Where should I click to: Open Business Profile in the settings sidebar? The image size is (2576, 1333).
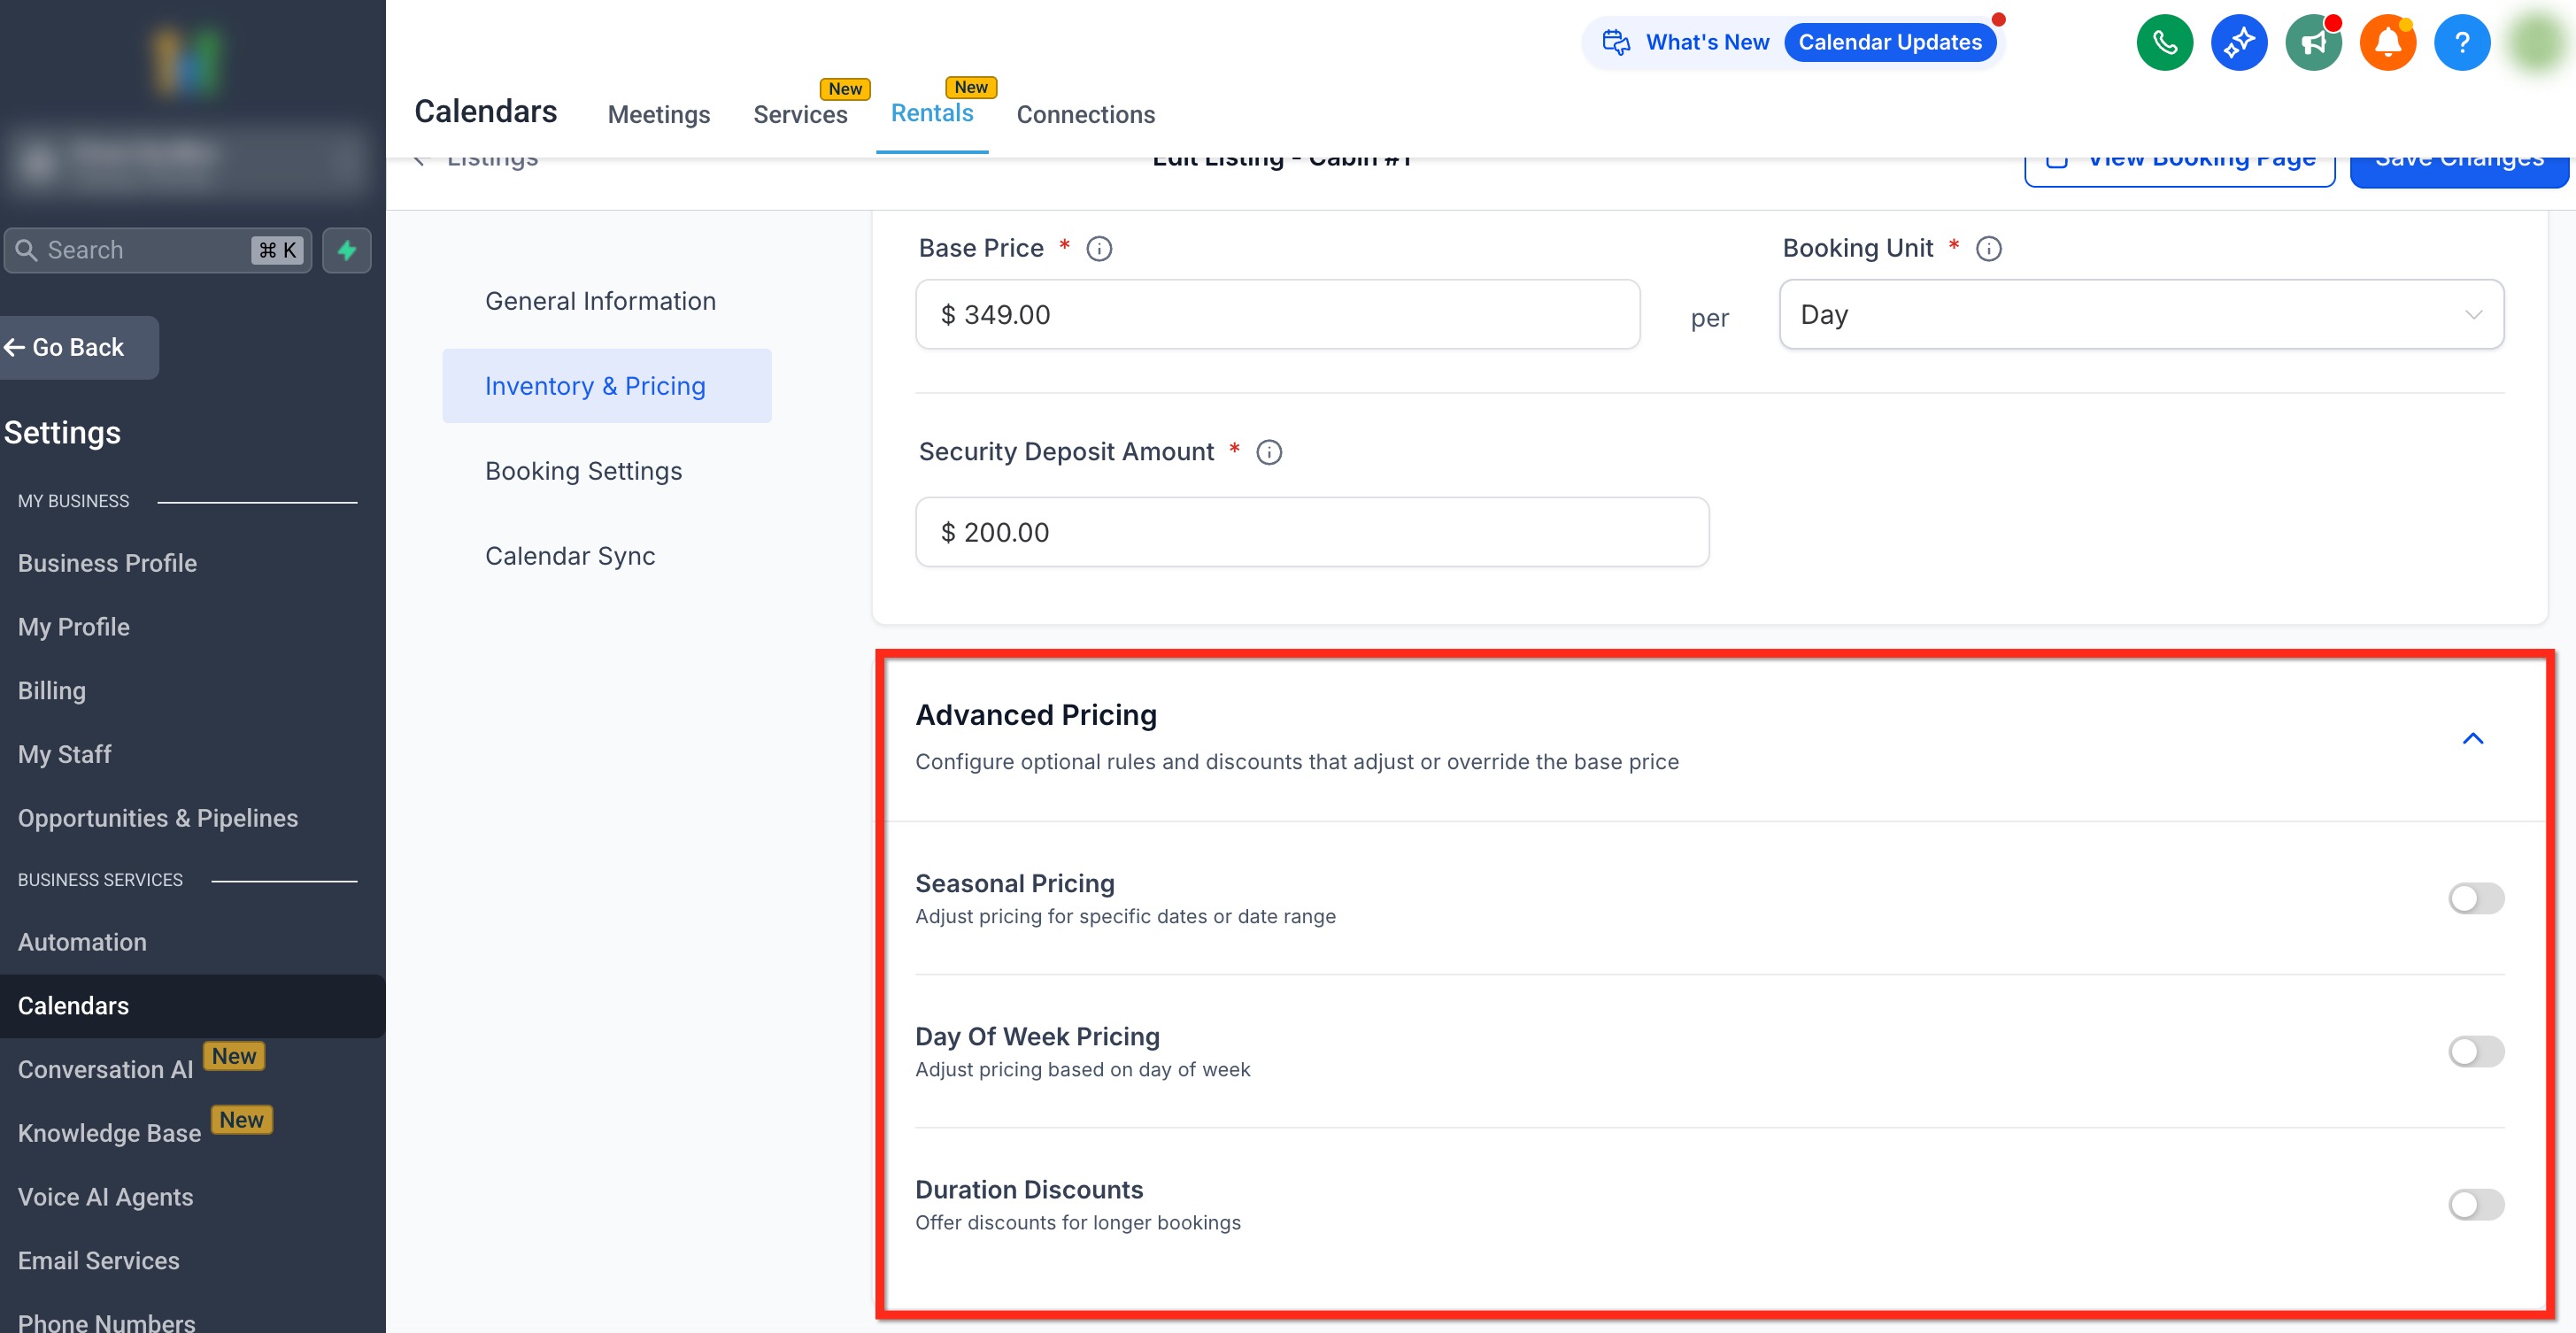tap(107, 563)
